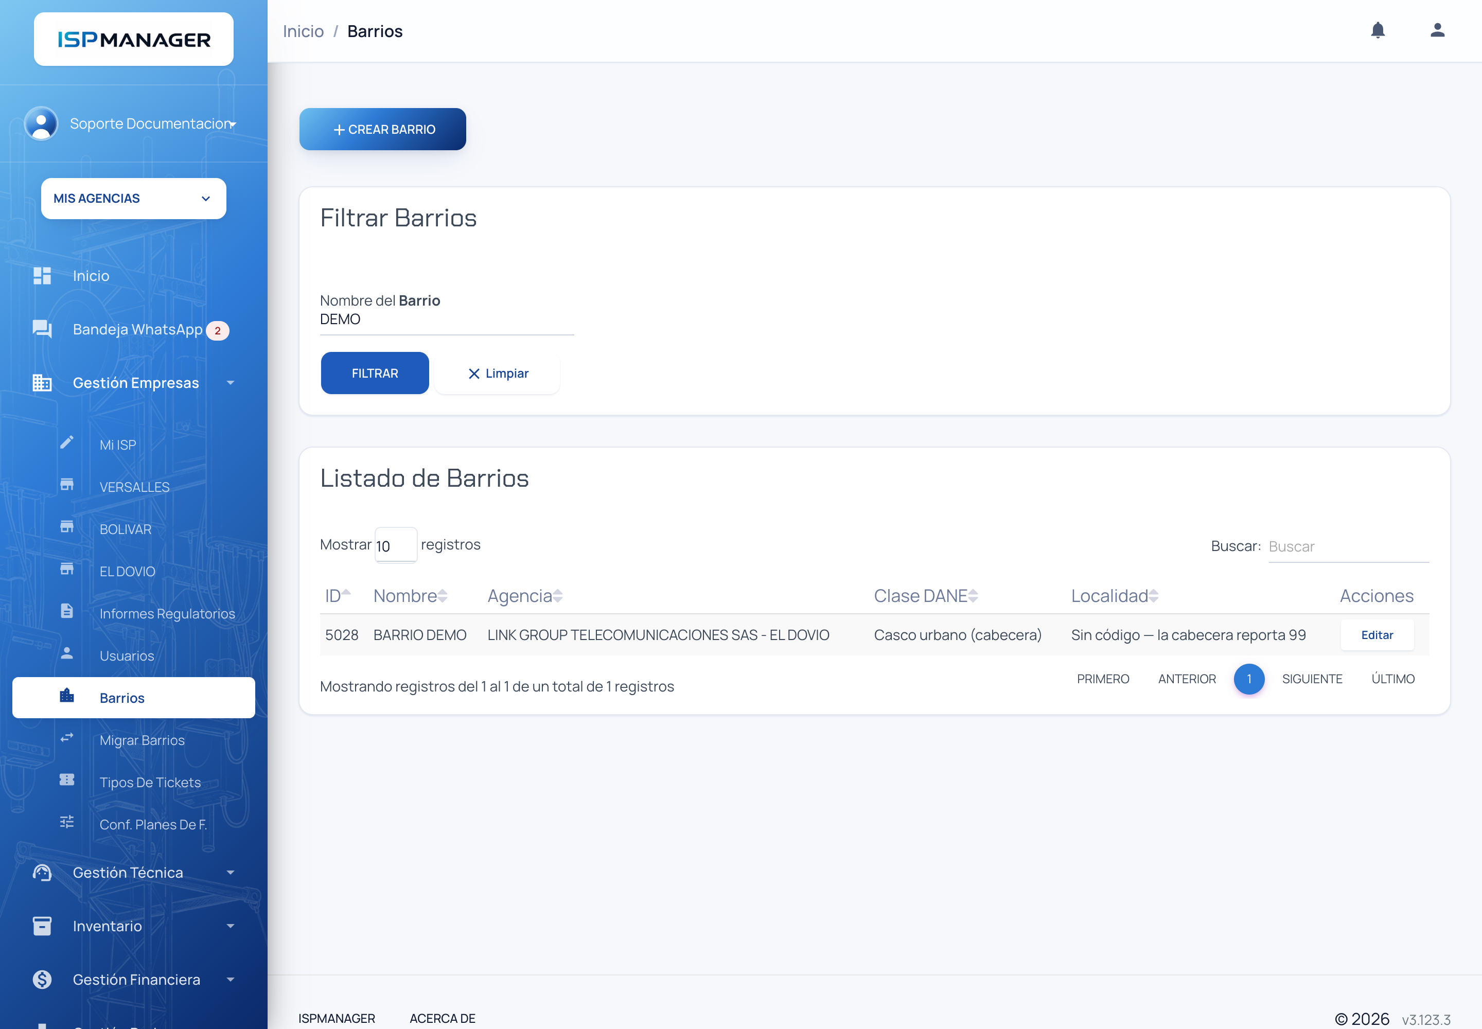Image resolution: width=1482 pixels, height=1029 pixels.
Task: Open the MIS AGENCIAS dropdown
Action: point(133,199)
